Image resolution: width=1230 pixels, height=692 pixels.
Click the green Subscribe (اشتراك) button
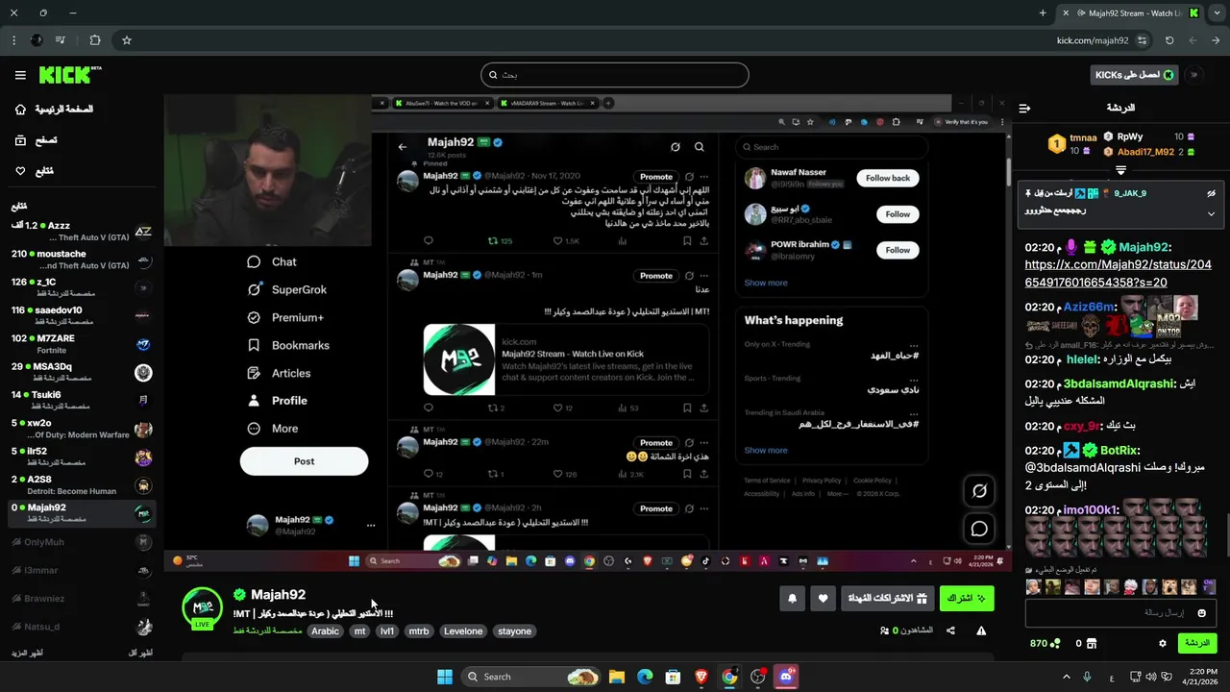[x=967, y=598]
